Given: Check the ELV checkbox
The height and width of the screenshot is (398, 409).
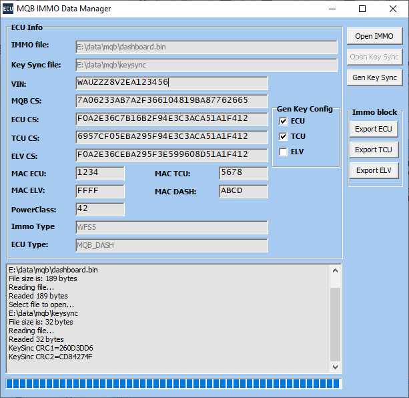Looking at the screenshot, I should pyautogui.click(x=284, y=152).
